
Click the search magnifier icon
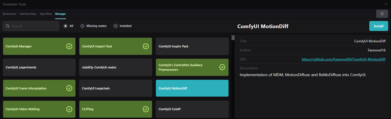tap(7, 26)
